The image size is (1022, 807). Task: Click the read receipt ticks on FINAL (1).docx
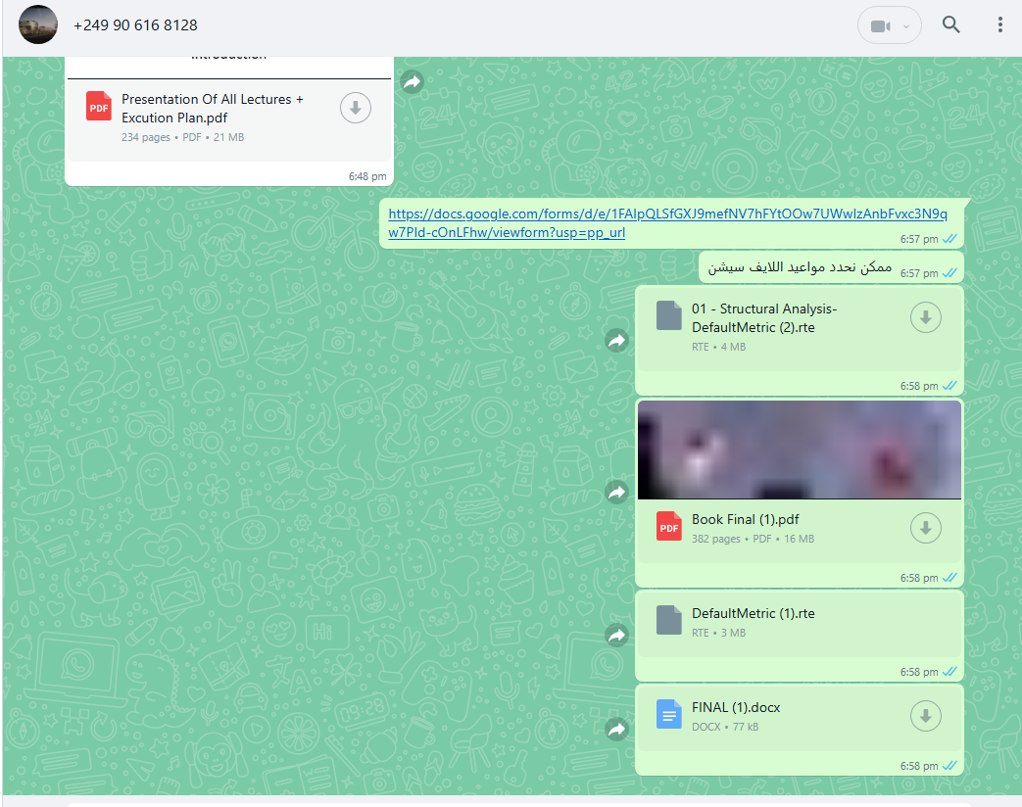click(949, 766)
